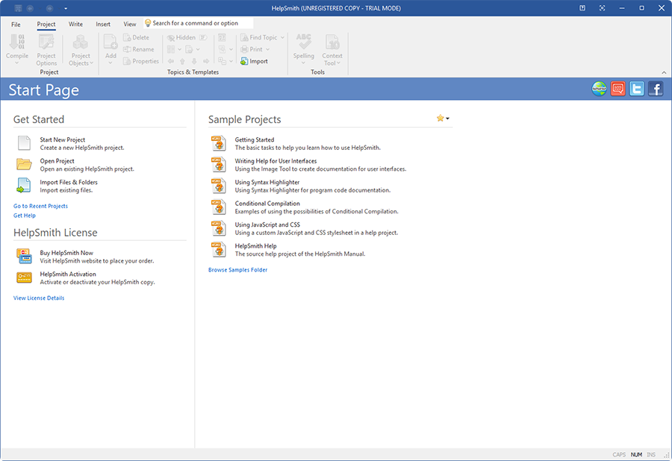Click the NUM indicator in status bar

pyautogui.click(x=636, y=454)
